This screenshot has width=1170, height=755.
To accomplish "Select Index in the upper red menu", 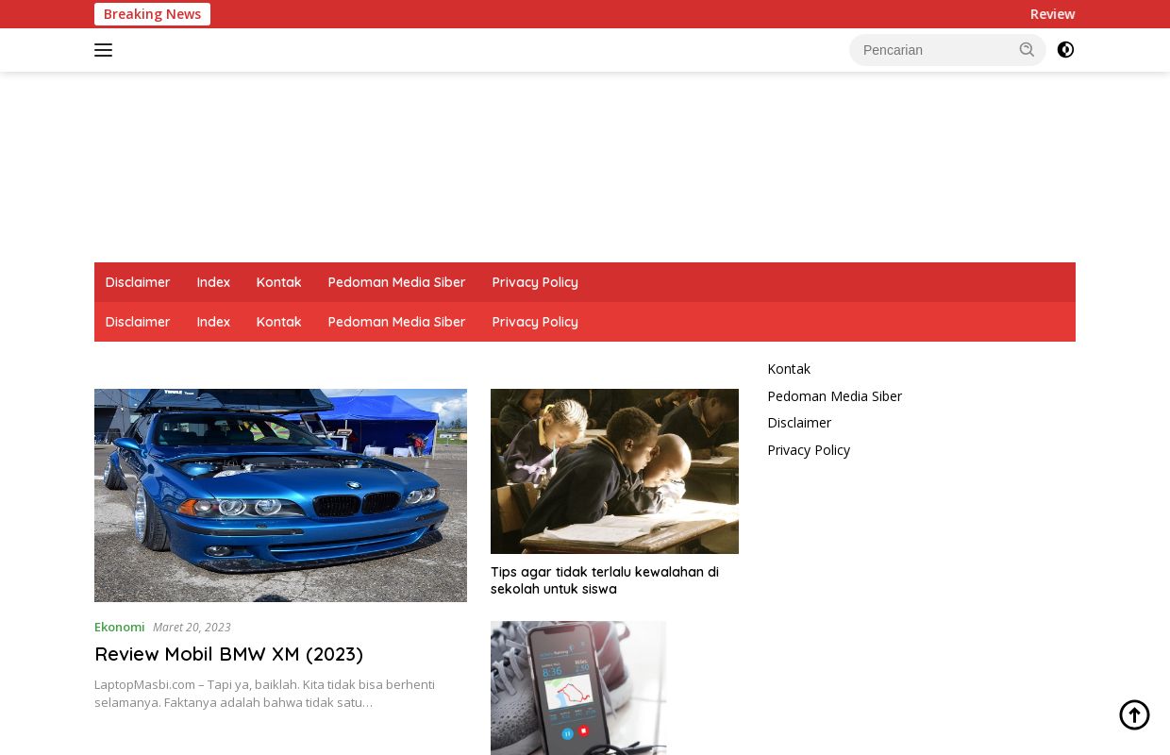I will coord(213,282).
